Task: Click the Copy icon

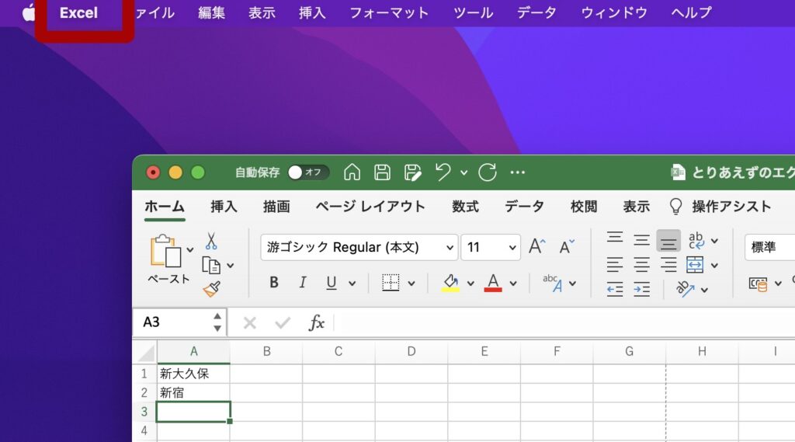Action: [211, 266]
